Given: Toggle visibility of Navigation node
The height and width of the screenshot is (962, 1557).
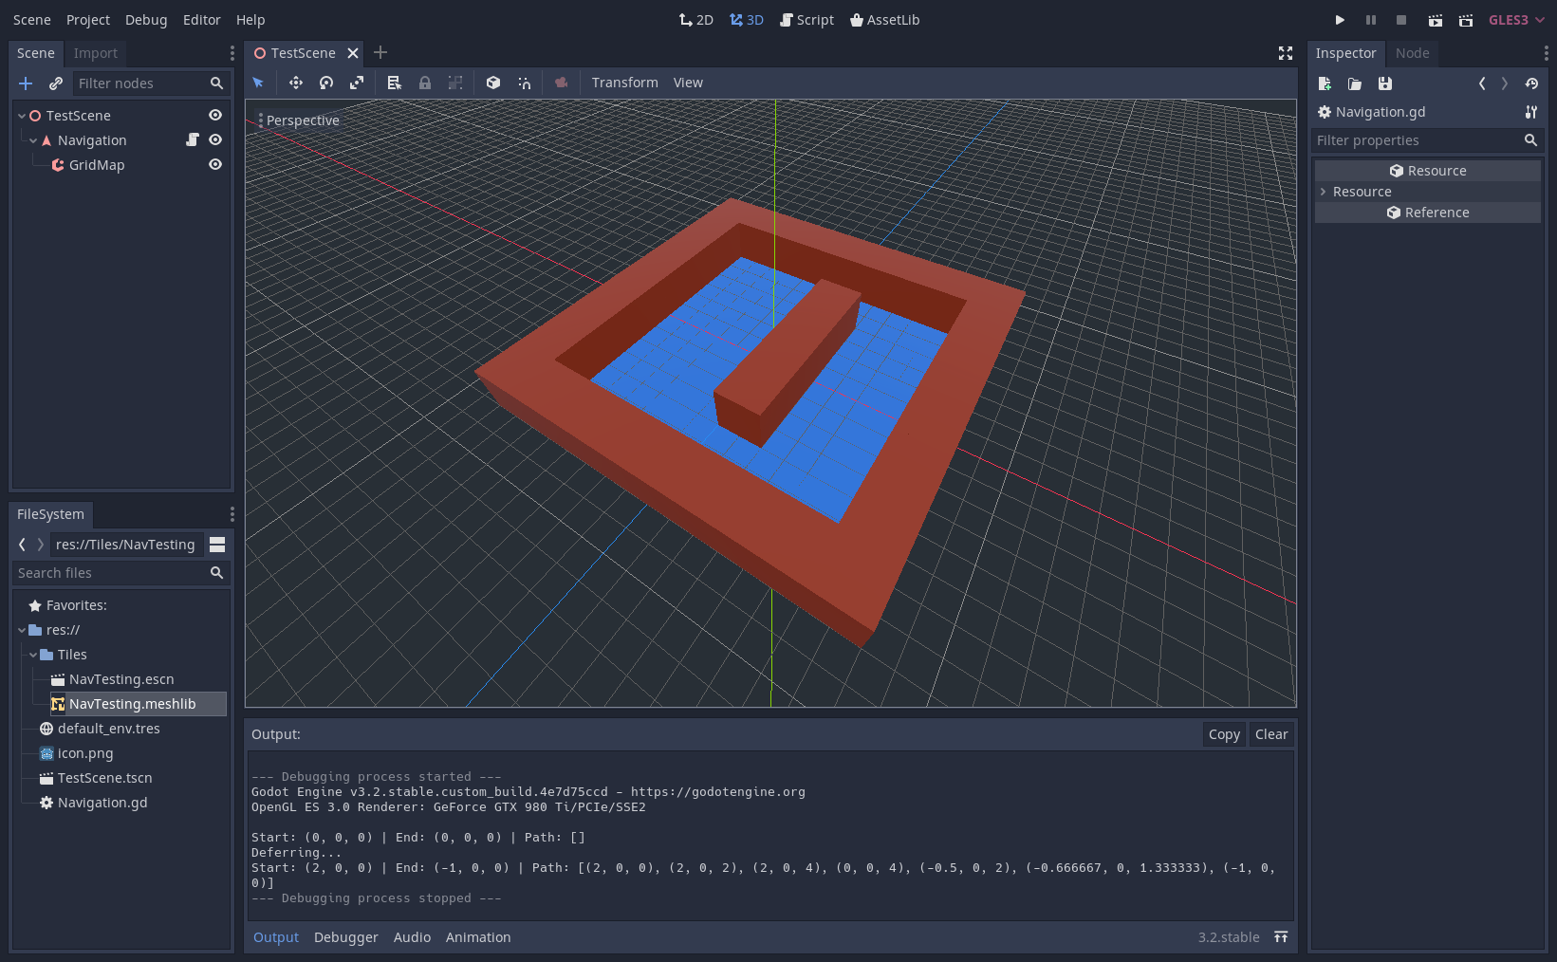Looking at the screenshot, I should (x=215, y=139).
